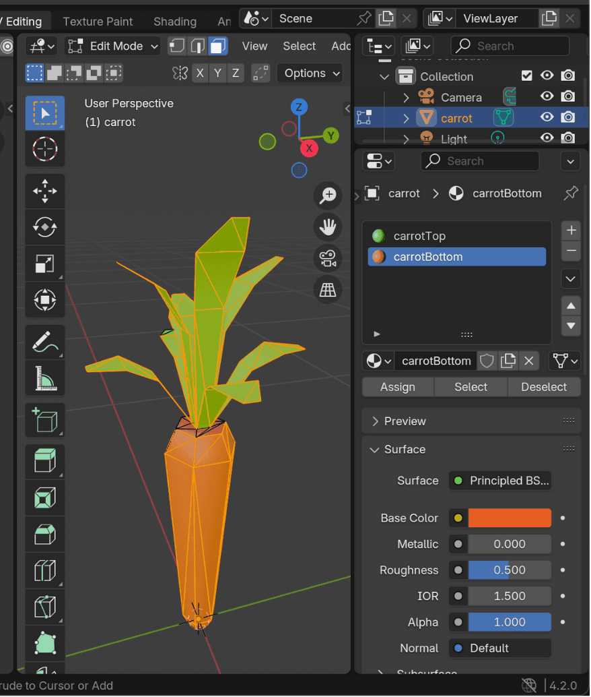Screen dimensions: 591x697
Task: Toggle Z axis mirror
Action: point(236,73)
